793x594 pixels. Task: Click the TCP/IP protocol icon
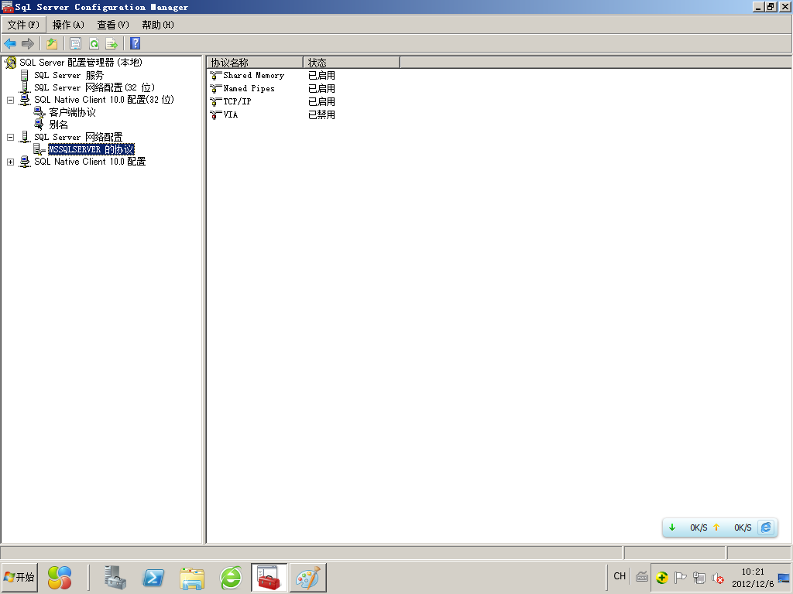point(215,102)
